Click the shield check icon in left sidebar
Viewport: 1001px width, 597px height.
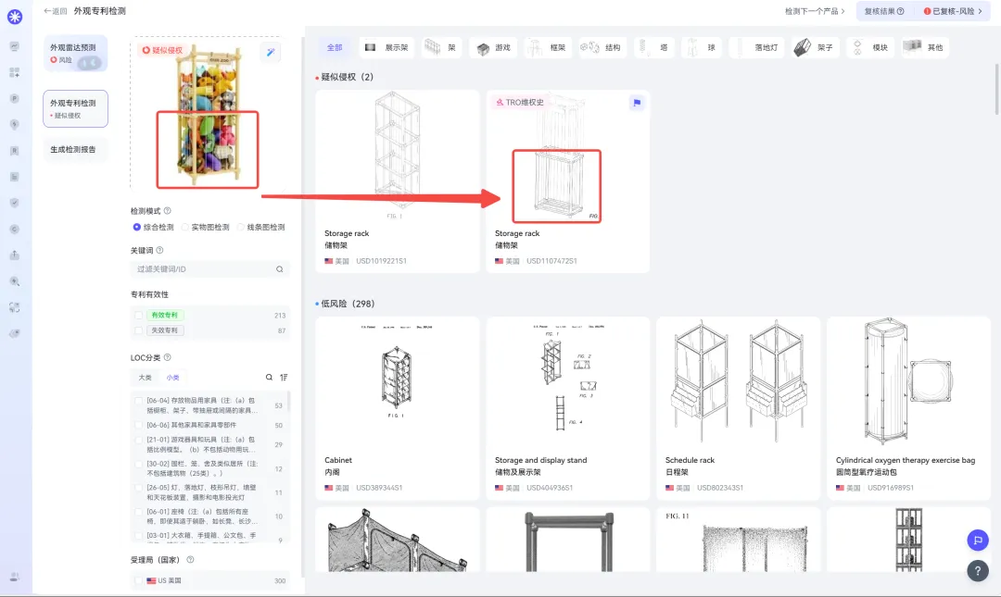[x=15, y=203]
